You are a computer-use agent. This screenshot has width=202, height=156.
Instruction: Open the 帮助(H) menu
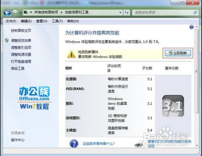(x=73, y=21)
